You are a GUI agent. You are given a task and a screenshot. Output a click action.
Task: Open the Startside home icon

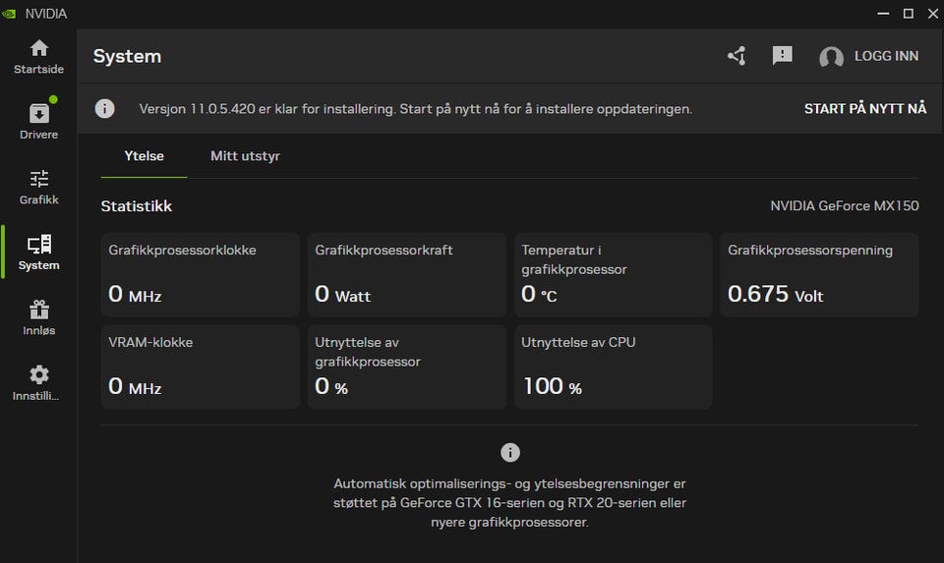pyautogui.click(x=38, y=48)
